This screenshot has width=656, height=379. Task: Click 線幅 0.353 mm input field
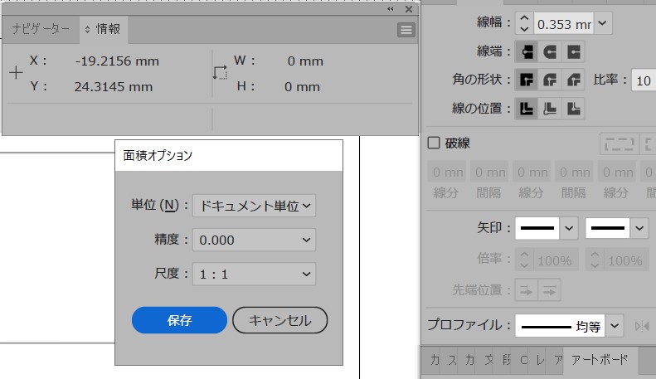coord(563,24)
